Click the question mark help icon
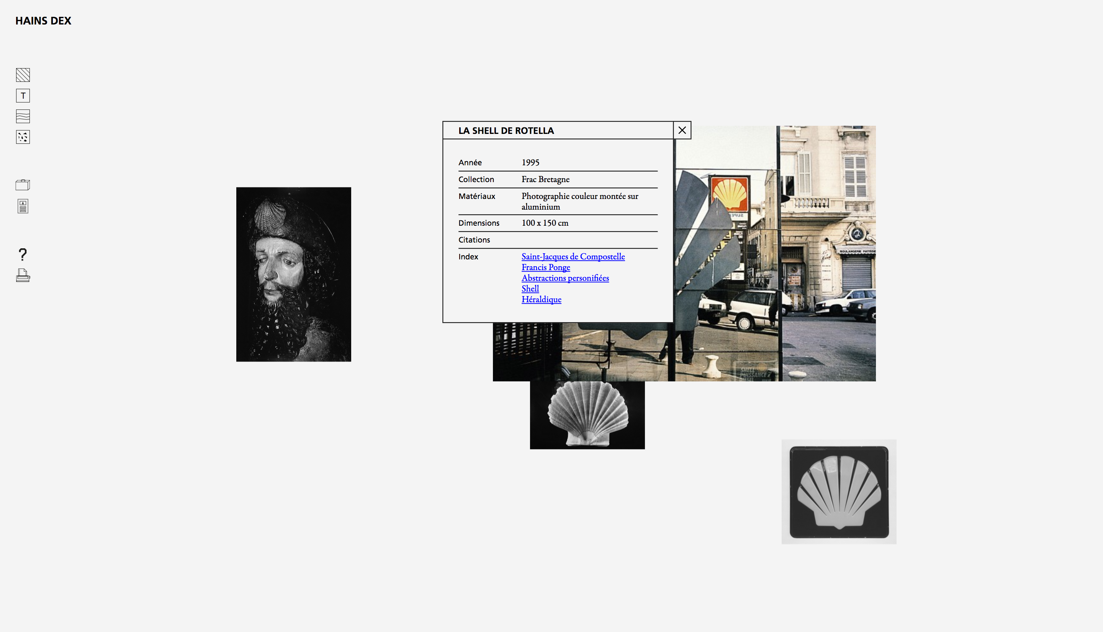This screenshot has width=1103, height=632. click(23, 254)
